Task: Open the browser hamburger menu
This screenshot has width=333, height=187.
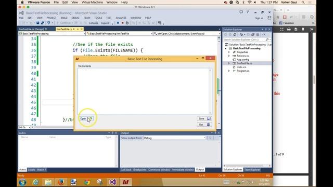Action: [x=304, y=17]
